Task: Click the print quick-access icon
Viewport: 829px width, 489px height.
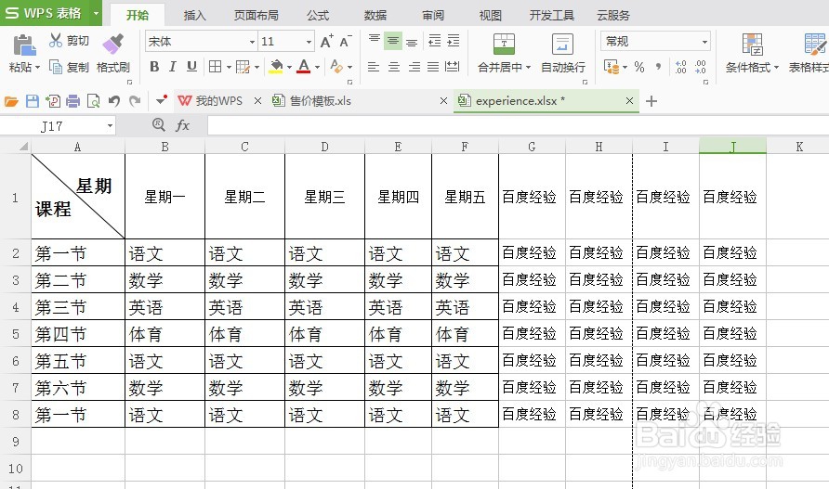Action: (x=73, y=101)
